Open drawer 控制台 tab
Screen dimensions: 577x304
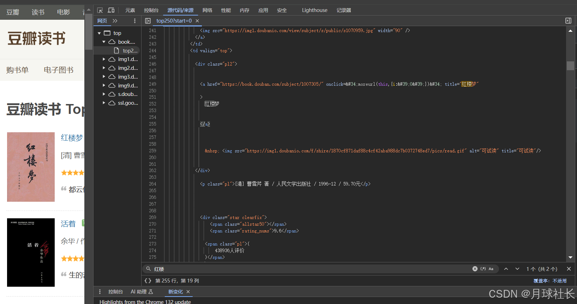pos(115,292)
